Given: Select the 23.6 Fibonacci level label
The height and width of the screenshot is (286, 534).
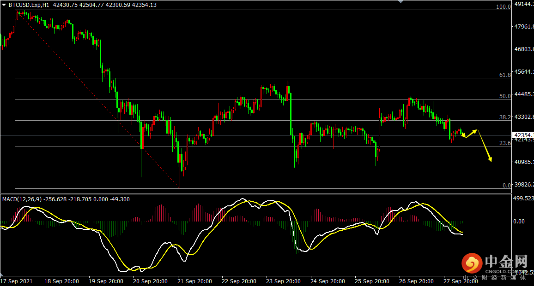Looking at the screenshot, I should click(x=505, y=143).
